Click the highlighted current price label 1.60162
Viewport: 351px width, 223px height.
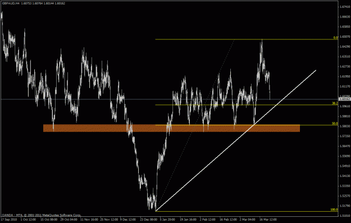[345, 99]
